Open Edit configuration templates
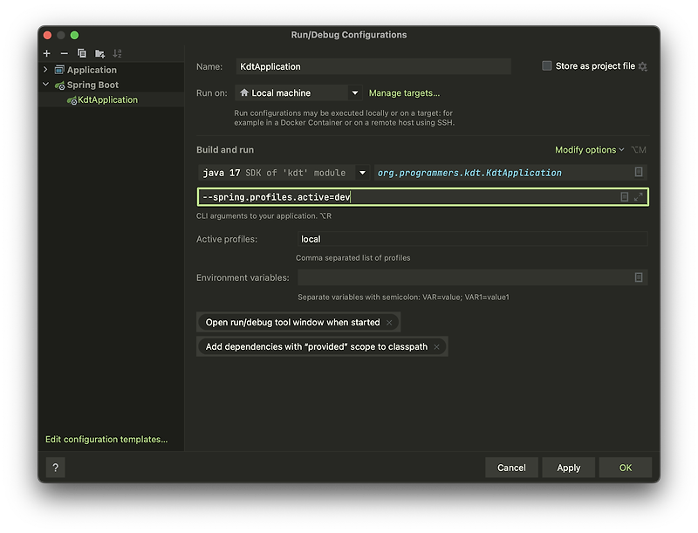Viewport: 698px width, 533px height. tap(105, 439)
